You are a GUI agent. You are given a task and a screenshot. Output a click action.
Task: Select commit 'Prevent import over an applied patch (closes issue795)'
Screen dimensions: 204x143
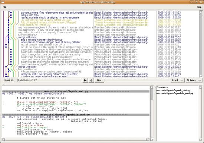click(52, 72)
